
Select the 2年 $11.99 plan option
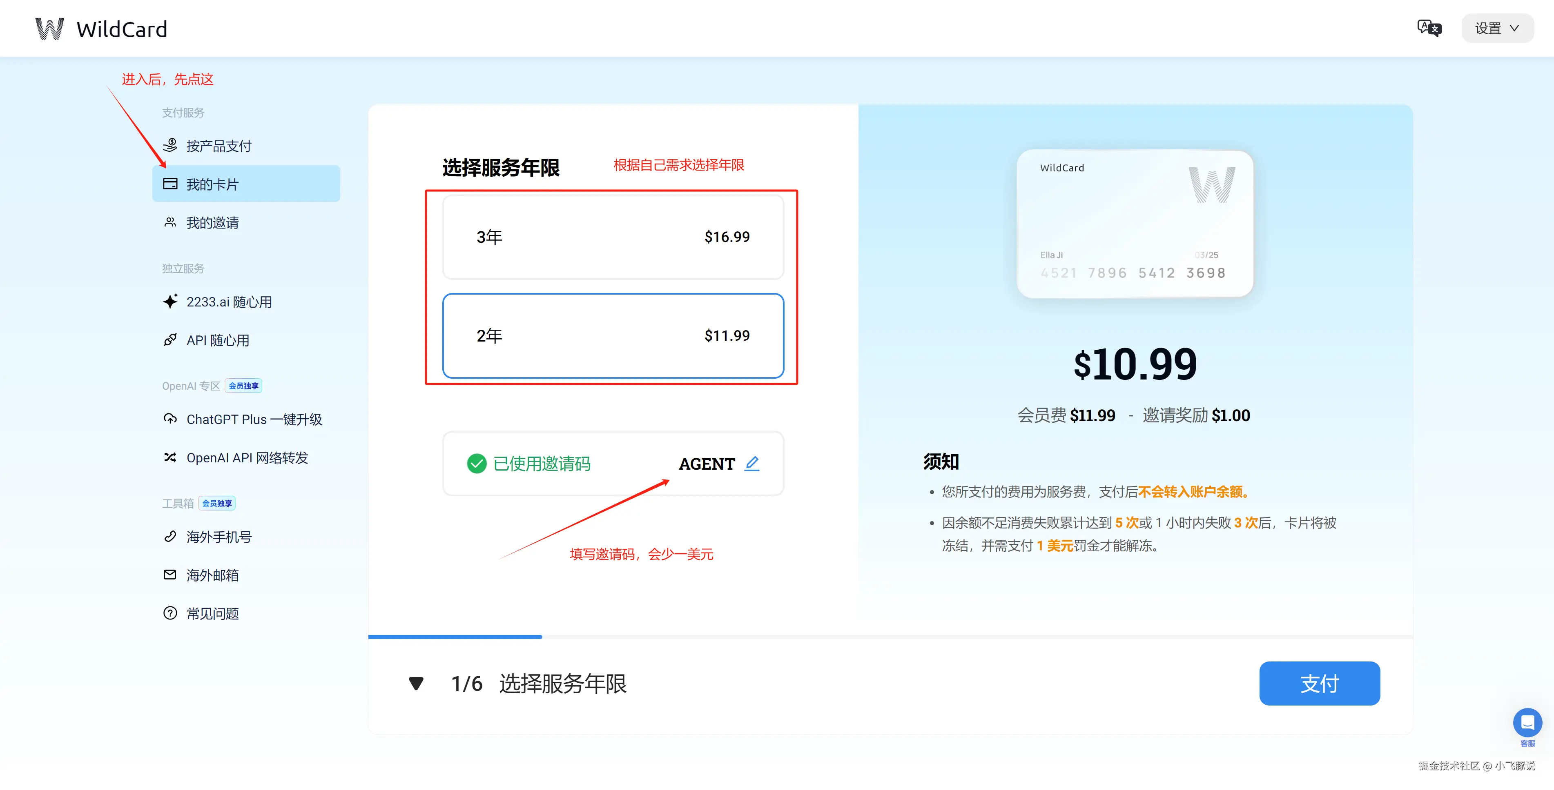point(613,336)
